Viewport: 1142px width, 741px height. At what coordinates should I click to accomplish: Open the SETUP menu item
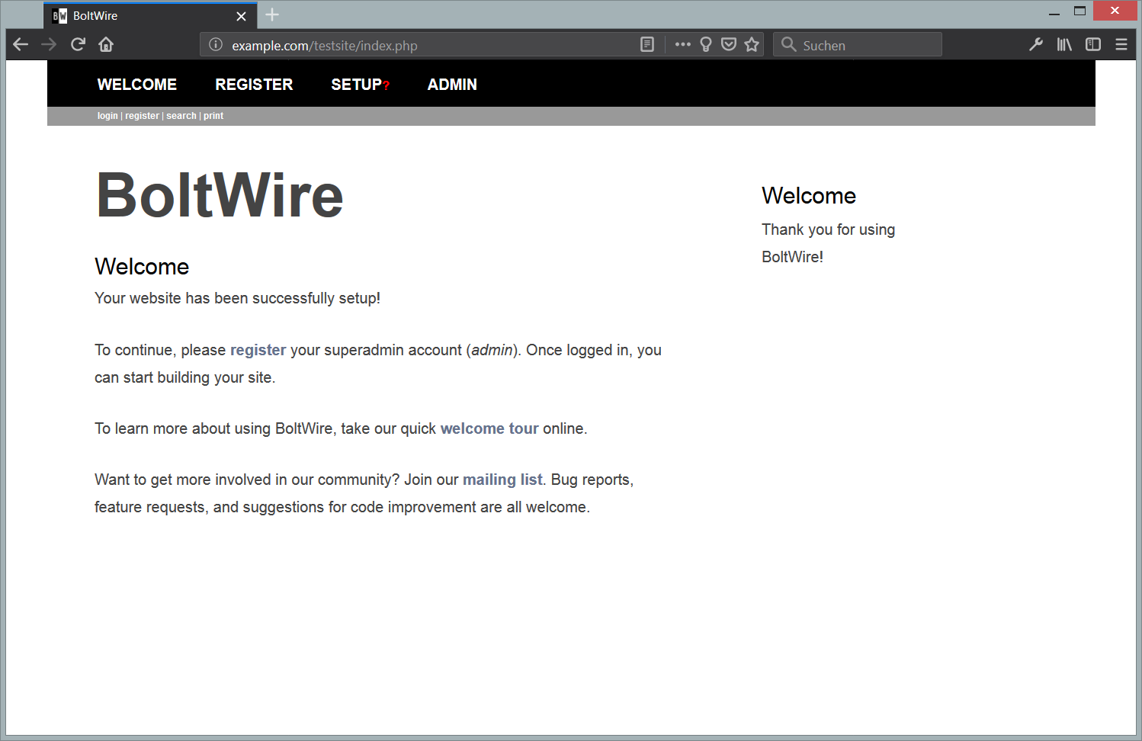pos(357,85)
